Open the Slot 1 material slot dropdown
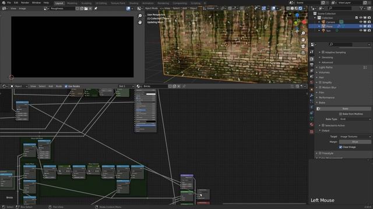 tap(126, 87)
